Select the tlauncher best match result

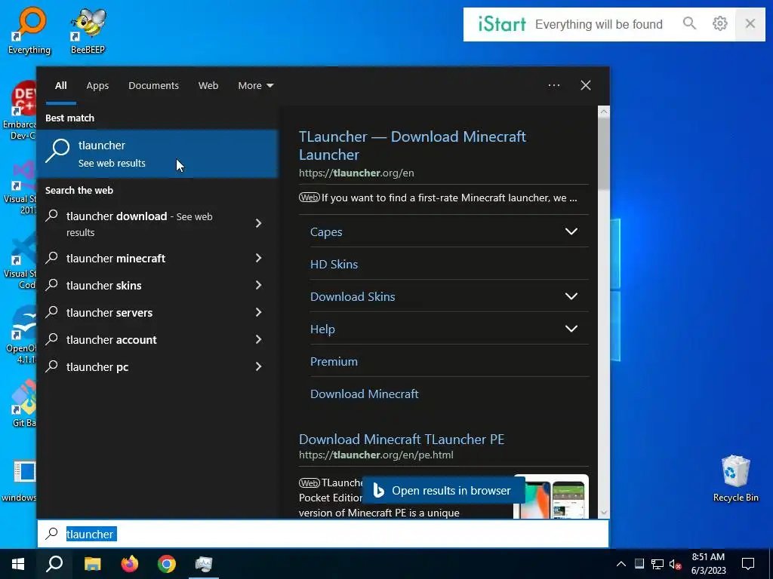pos(158,153)
